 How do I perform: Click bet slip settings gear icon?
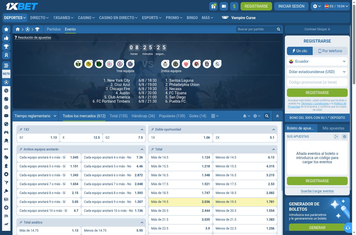click(345, 137)
